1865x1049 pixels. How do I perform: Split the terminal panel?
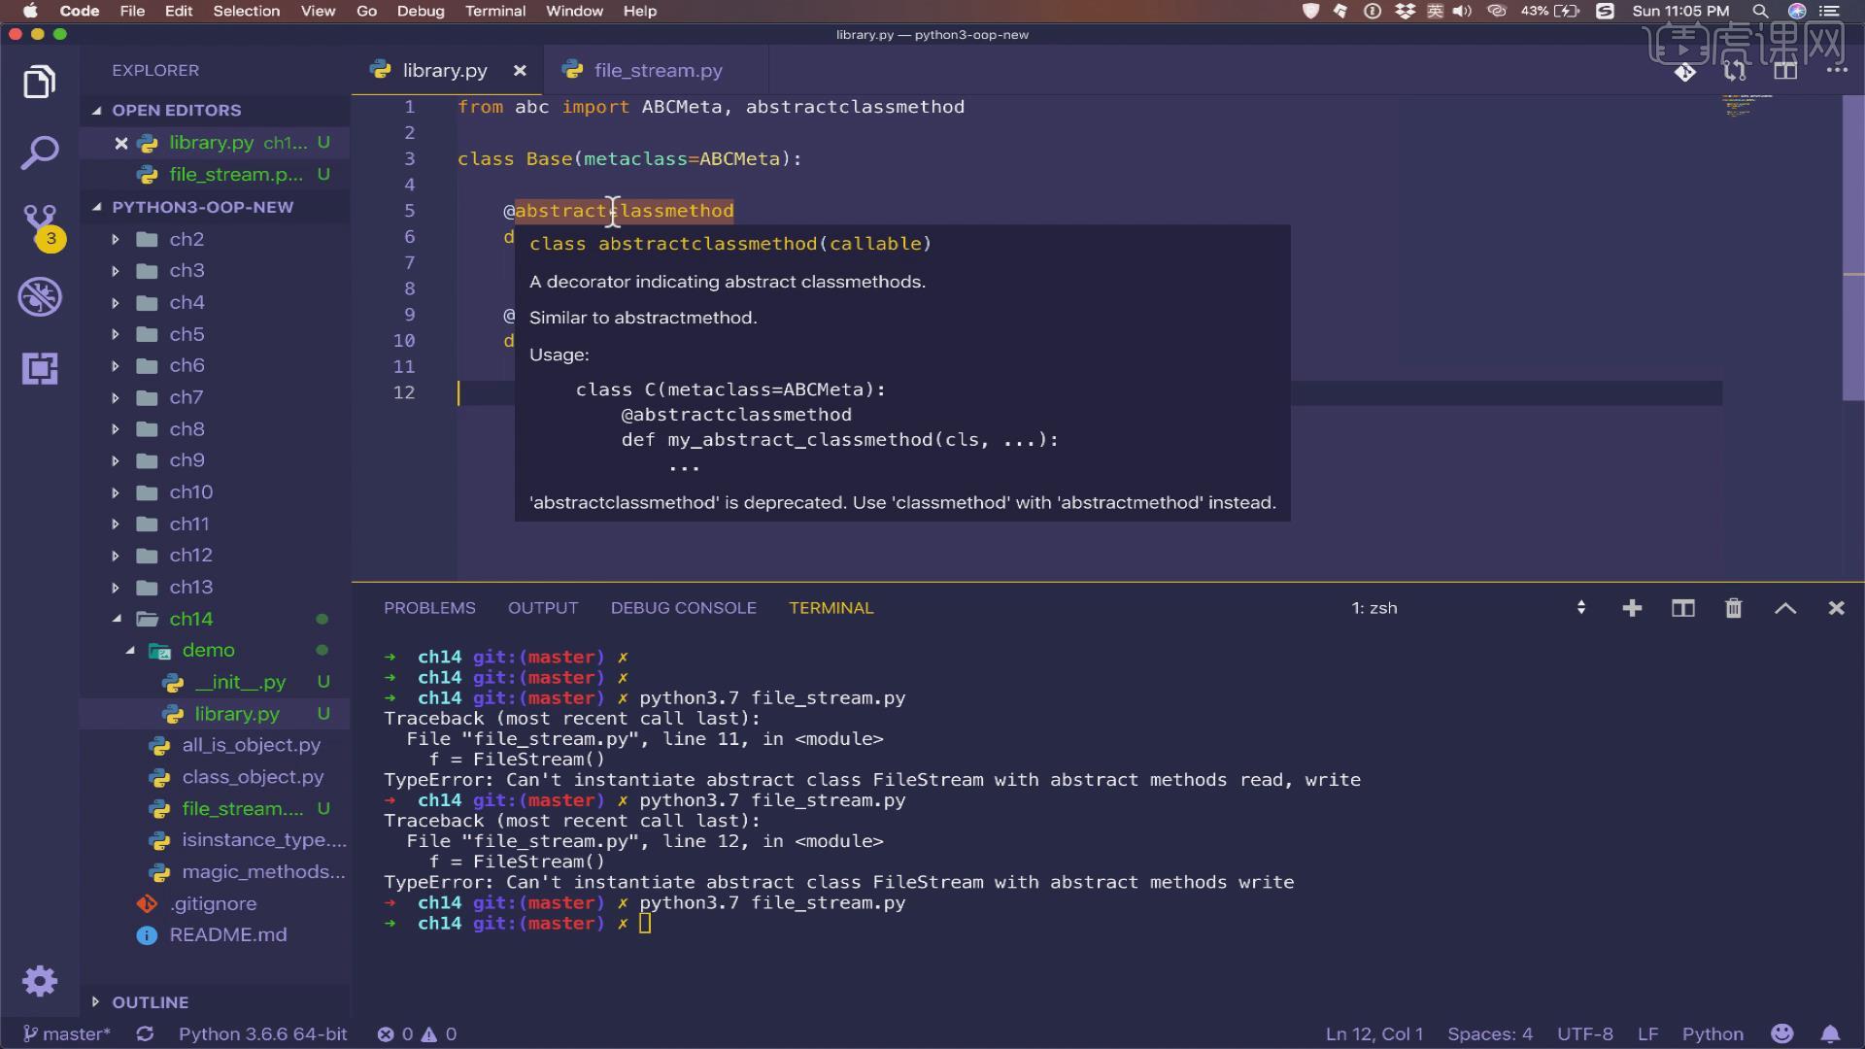(1682, 608)
